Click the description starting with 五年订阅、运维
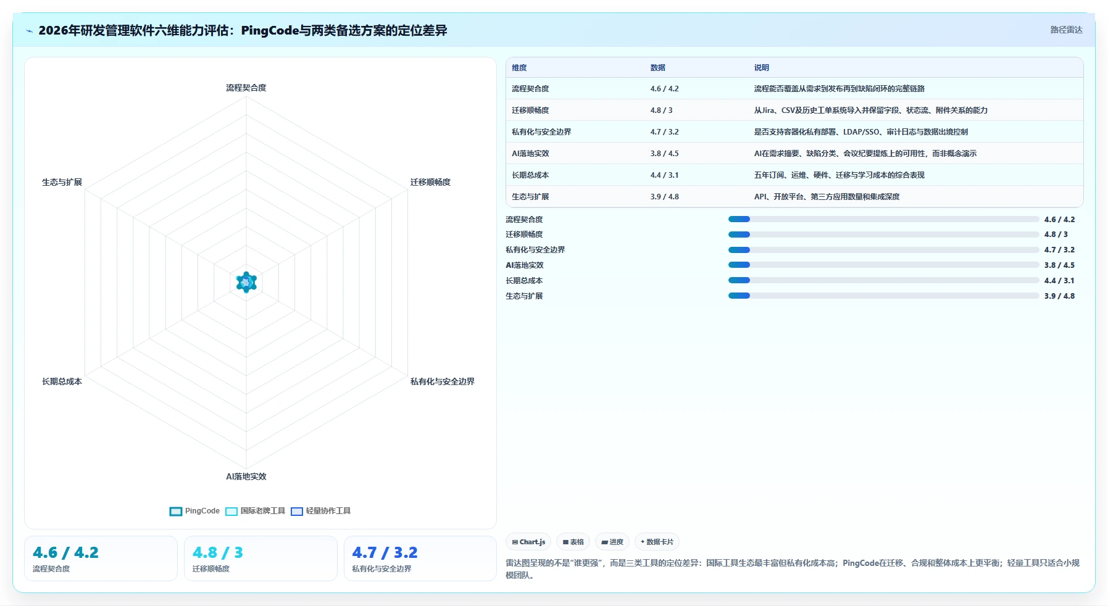 (839, 175)
